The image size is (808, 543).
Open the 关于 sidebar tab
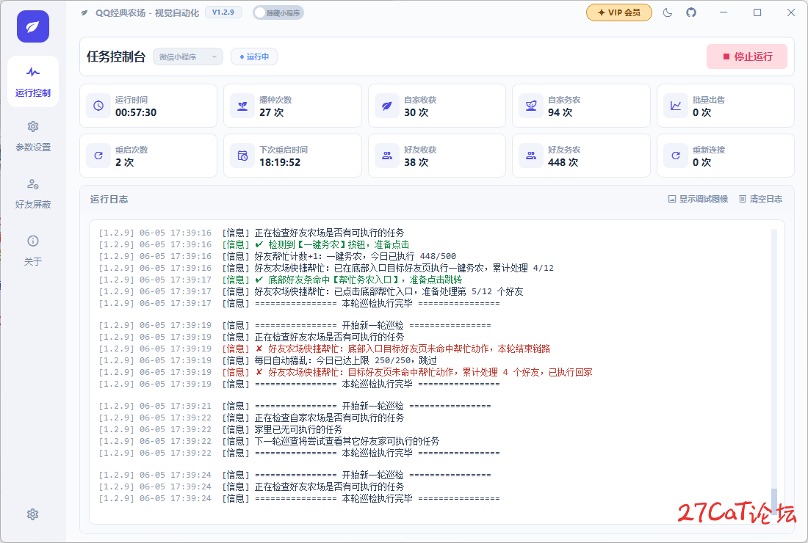click(x=33, y=251)
